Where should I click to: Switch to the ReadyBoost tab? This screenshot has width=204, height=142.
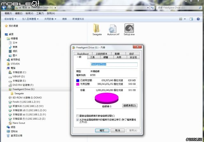pyautogui.click(x=83, y=54)
